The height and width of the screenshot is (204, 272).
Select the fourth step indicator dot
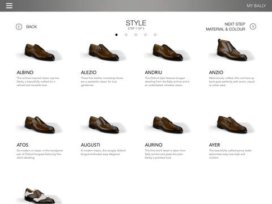coord(146,35)
